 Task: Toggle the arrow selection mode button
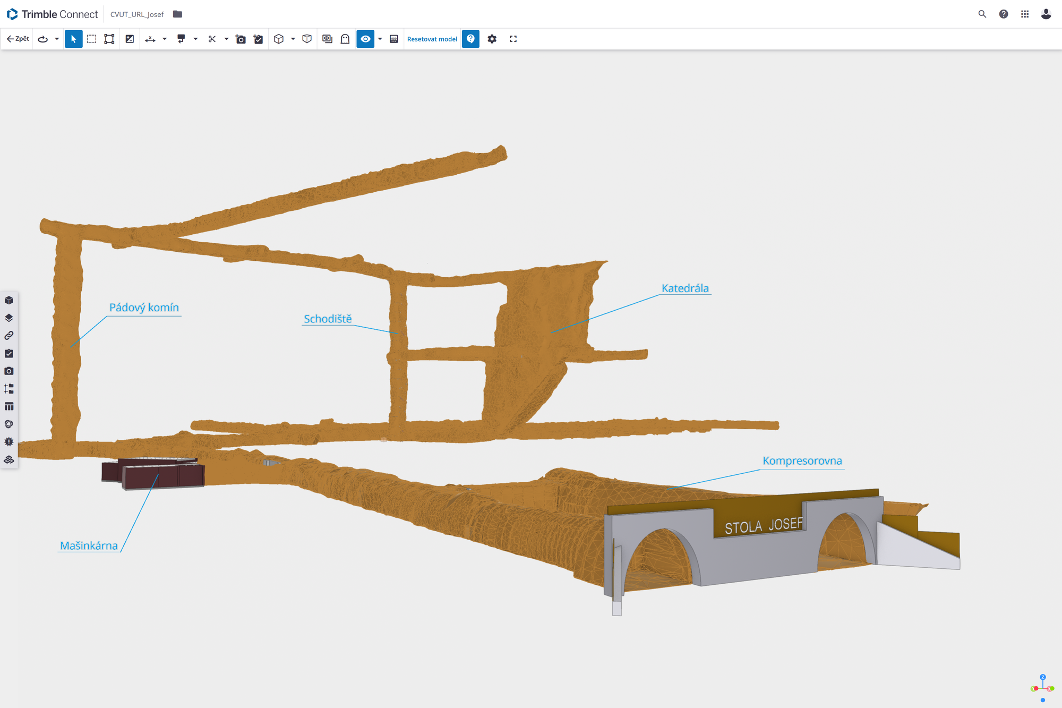point(73,39)
